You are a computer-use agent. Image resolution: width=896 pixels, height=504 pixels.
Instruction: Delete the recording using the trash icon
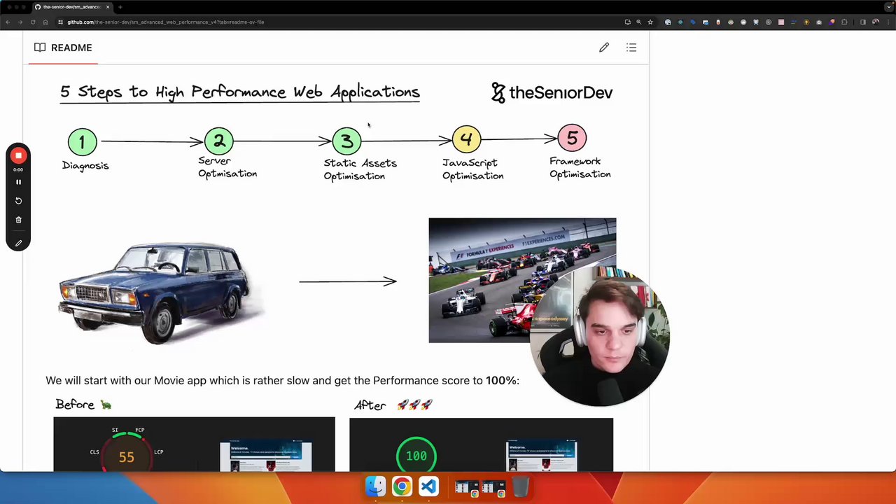coord(19,220)
